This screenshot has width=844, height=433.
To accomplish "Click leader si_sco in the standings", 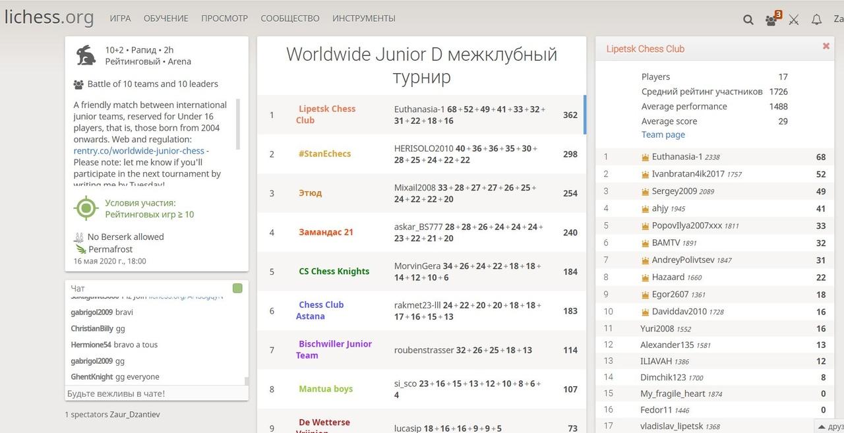I will (x=405, y=384).
